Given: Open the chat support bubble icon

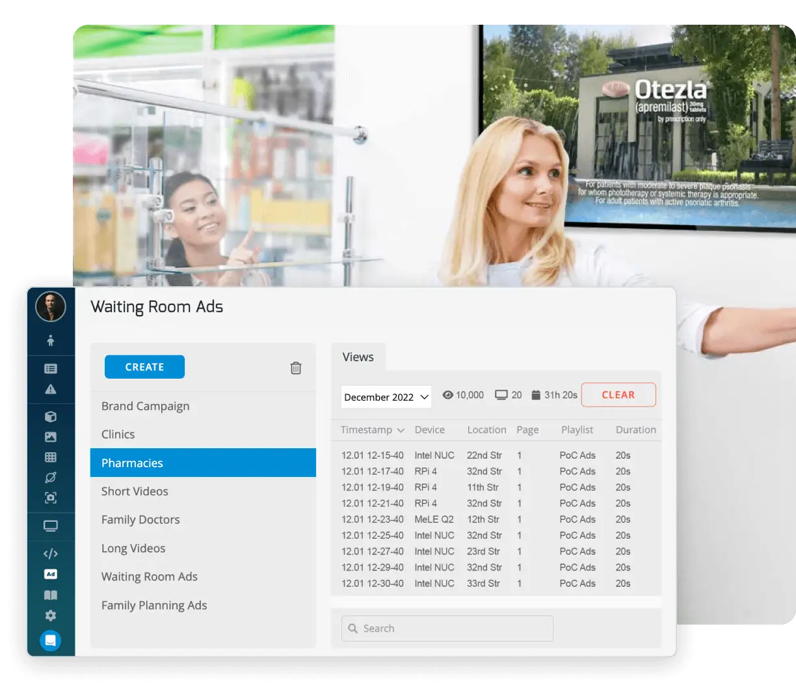Looking at the screenshot, I should coord(51,641).
